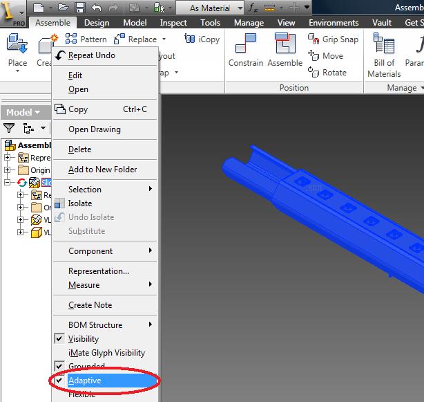This screenshot has height=402, width=424.
Task: Toggle Visibility in the context menu
Action: (x=83, y=339)
